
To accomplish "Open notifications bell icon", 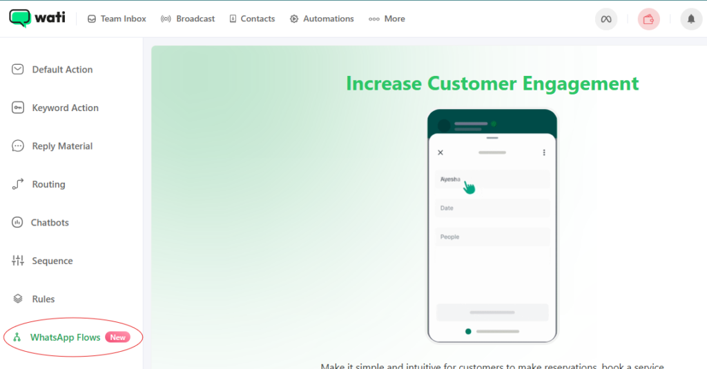I will pyautogui.click(x=690, y=19).
